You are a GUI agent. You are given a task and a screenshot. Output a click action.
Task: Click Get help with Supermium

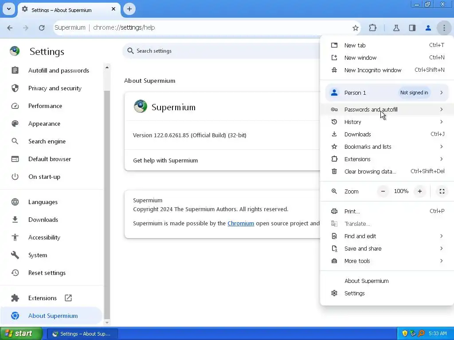(223, 160)
